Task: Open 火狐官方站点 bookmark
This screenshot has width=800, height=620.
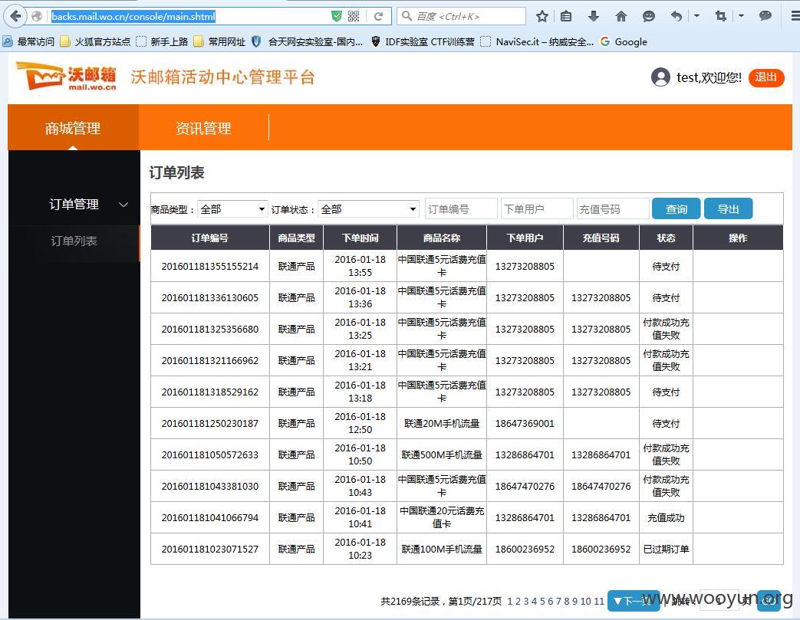Action: (95, 42)
